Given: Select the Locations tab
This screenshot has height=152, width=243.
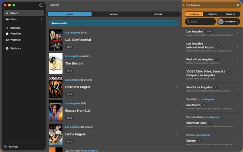Looking at the screenshot, I should tap(194, 14).
